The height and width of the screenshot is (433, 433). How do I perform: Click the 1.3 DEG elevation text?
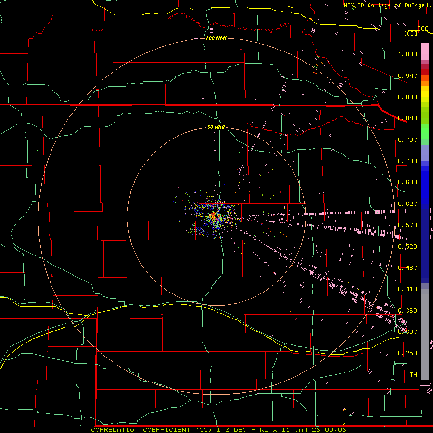coord(232,430)
